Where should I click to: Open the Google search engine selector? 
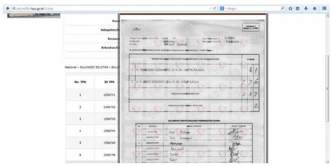[x=223, y=9]
